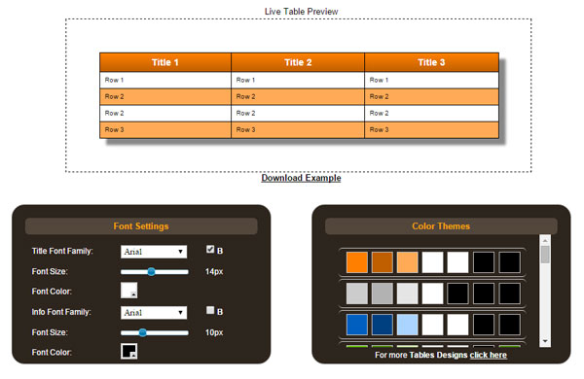The width and height of the screenshot is (584, 379).
Task: Open the Info Font Family dropdown
Action: pos(154,312)
